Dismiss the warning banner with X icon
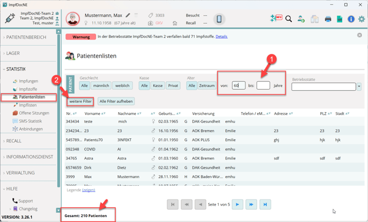The height and width of the screenshot is (222, 368). tap(359, 35)
